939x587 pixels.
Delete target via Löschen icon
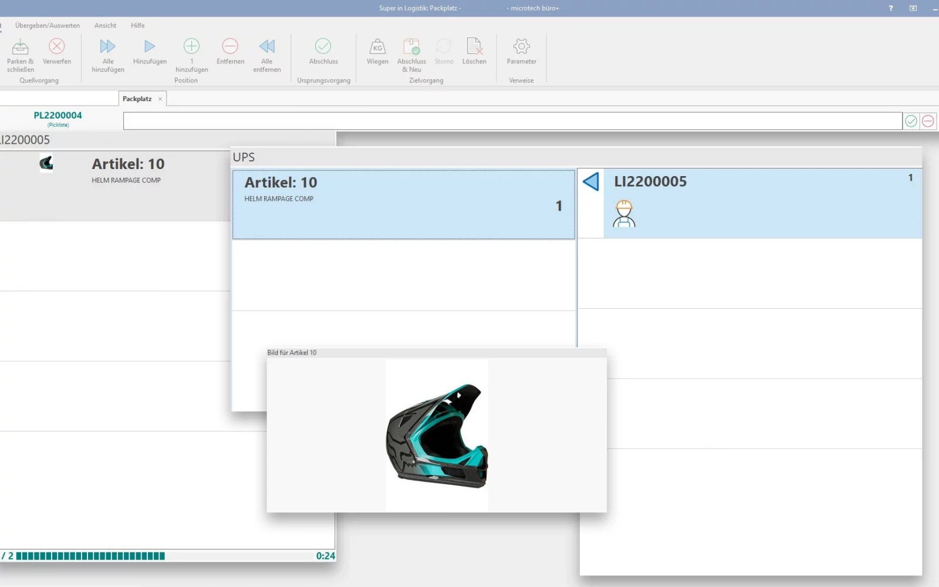[474, 47]
